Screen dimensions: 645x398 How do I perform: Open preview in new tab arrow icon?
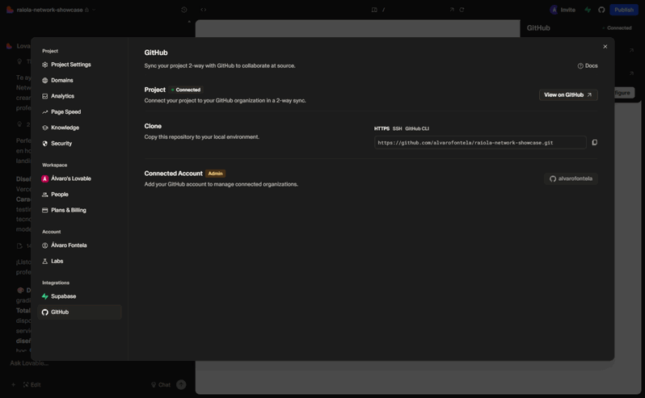[x=452, y=10]
